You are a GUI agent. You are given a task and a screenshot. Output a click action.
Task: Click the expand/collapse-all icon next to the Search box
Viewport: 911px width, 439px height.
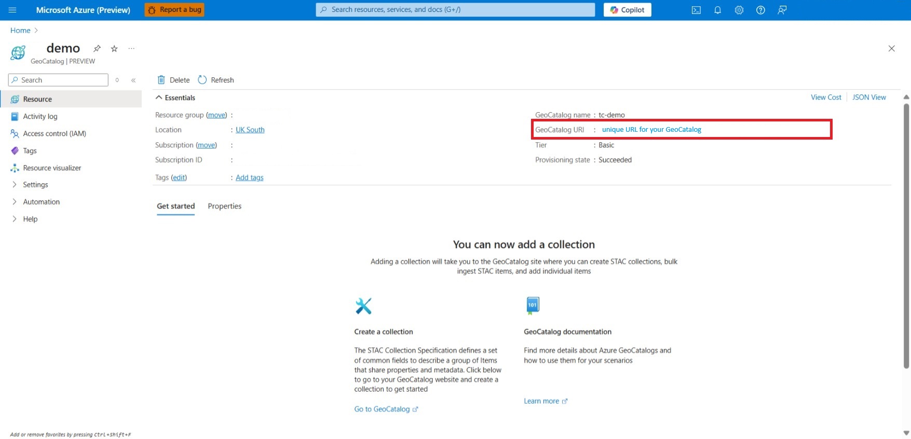[x=117, y=80]
